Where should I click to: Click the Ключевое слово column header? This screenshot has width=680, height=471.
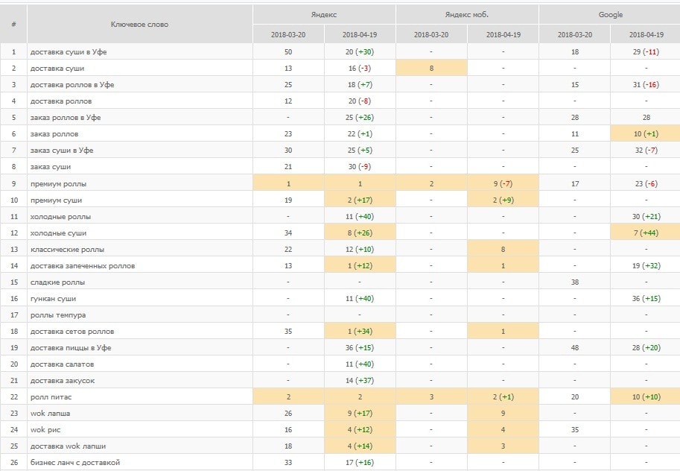coord(139,24)
